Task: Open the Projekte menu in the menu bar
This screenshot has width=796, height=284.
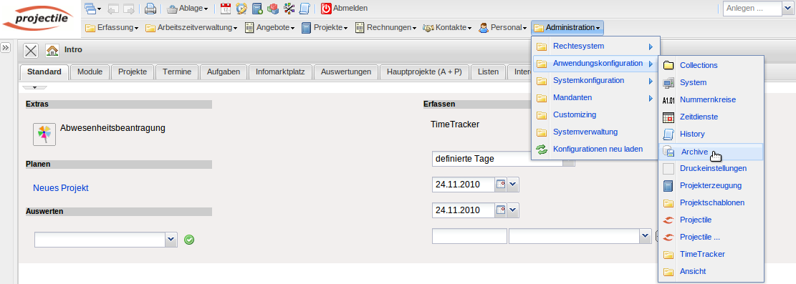Action: [325, 28]
